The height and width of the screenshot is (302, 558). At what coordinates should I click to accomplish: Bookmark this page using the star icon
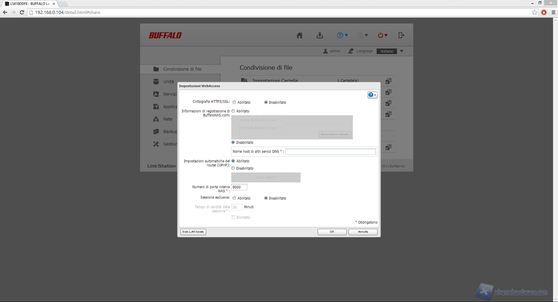(x=534, y=12)
